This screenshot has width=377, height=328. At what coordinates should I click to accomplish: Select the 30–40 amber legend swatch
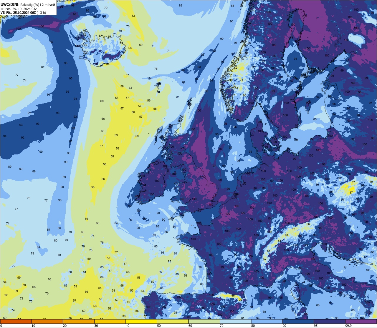[110, 322]
